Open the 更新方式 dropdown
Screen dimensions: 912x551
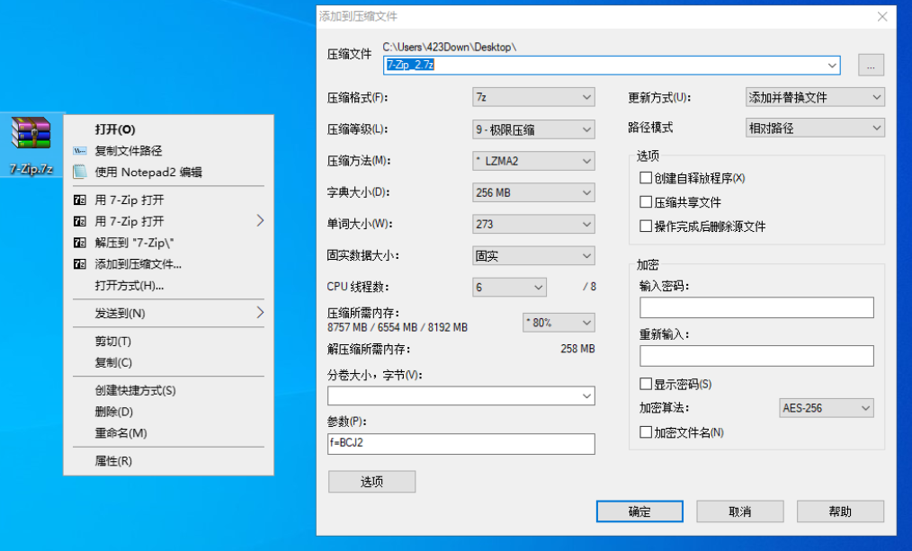815,97
